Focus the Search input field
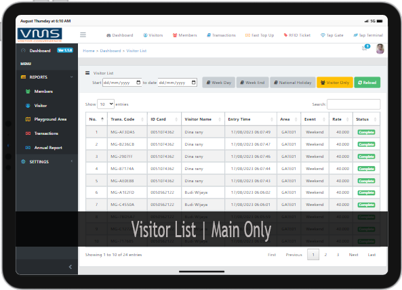402x290 pixels. (x=354, y=104)
